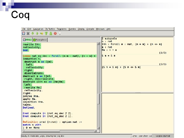Click the editor scrollbar down arrow

click(98, 128)
